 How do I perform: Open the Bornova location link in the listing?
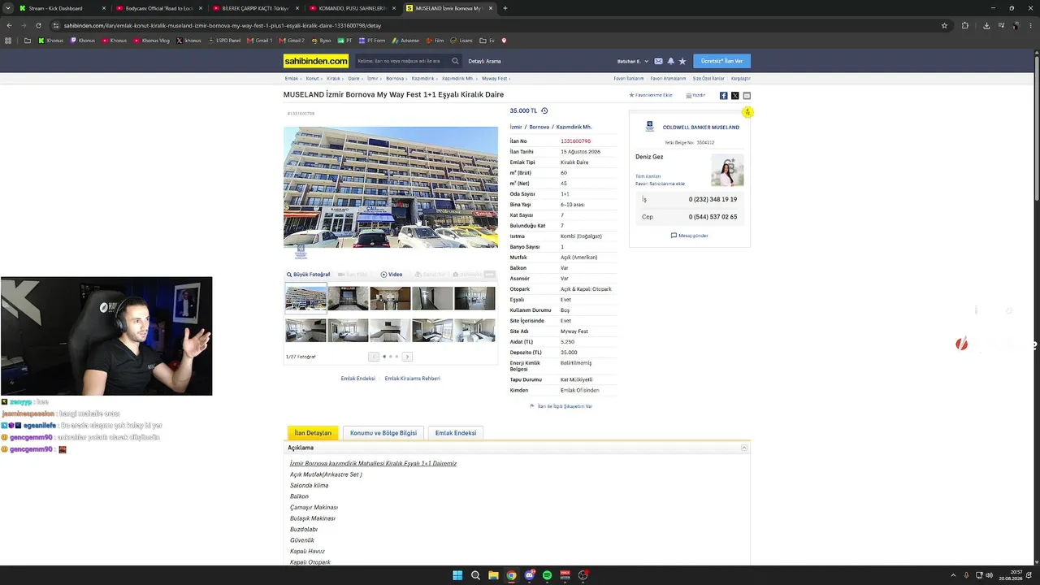539,128
